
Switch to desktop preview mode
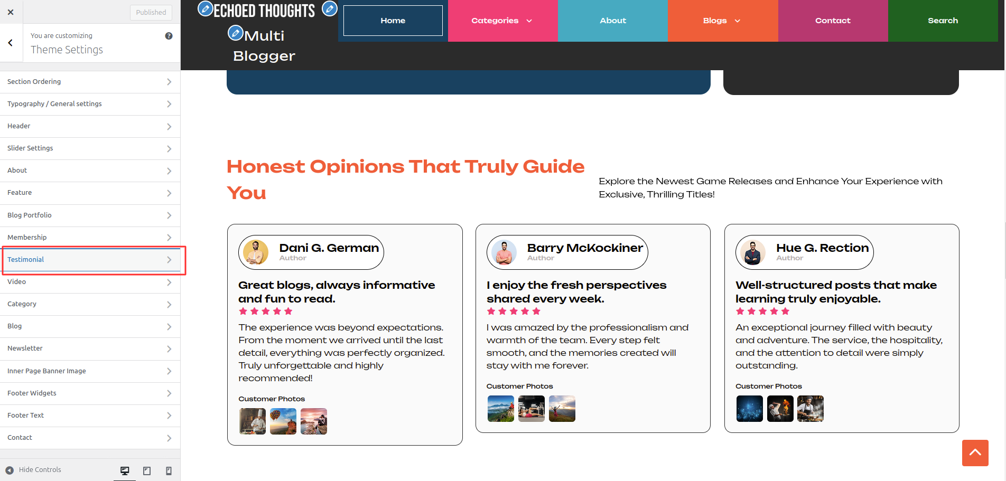(x=125, y=470)
